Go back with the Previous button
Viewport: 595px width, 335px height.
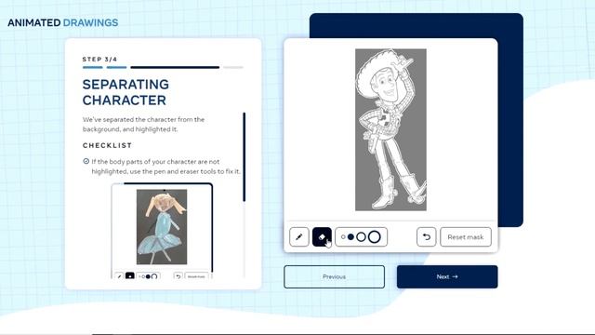pos(335,277)
